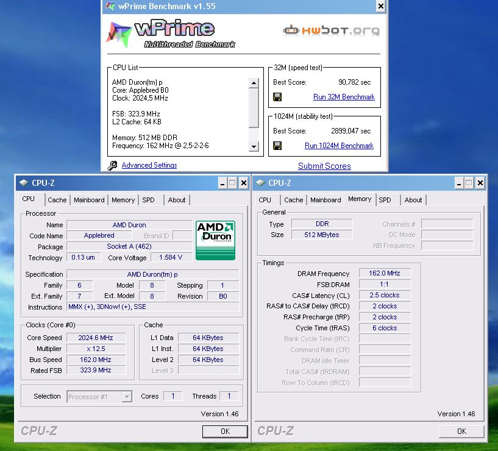Open About tab in left CPU-Z

pos(177,200)
